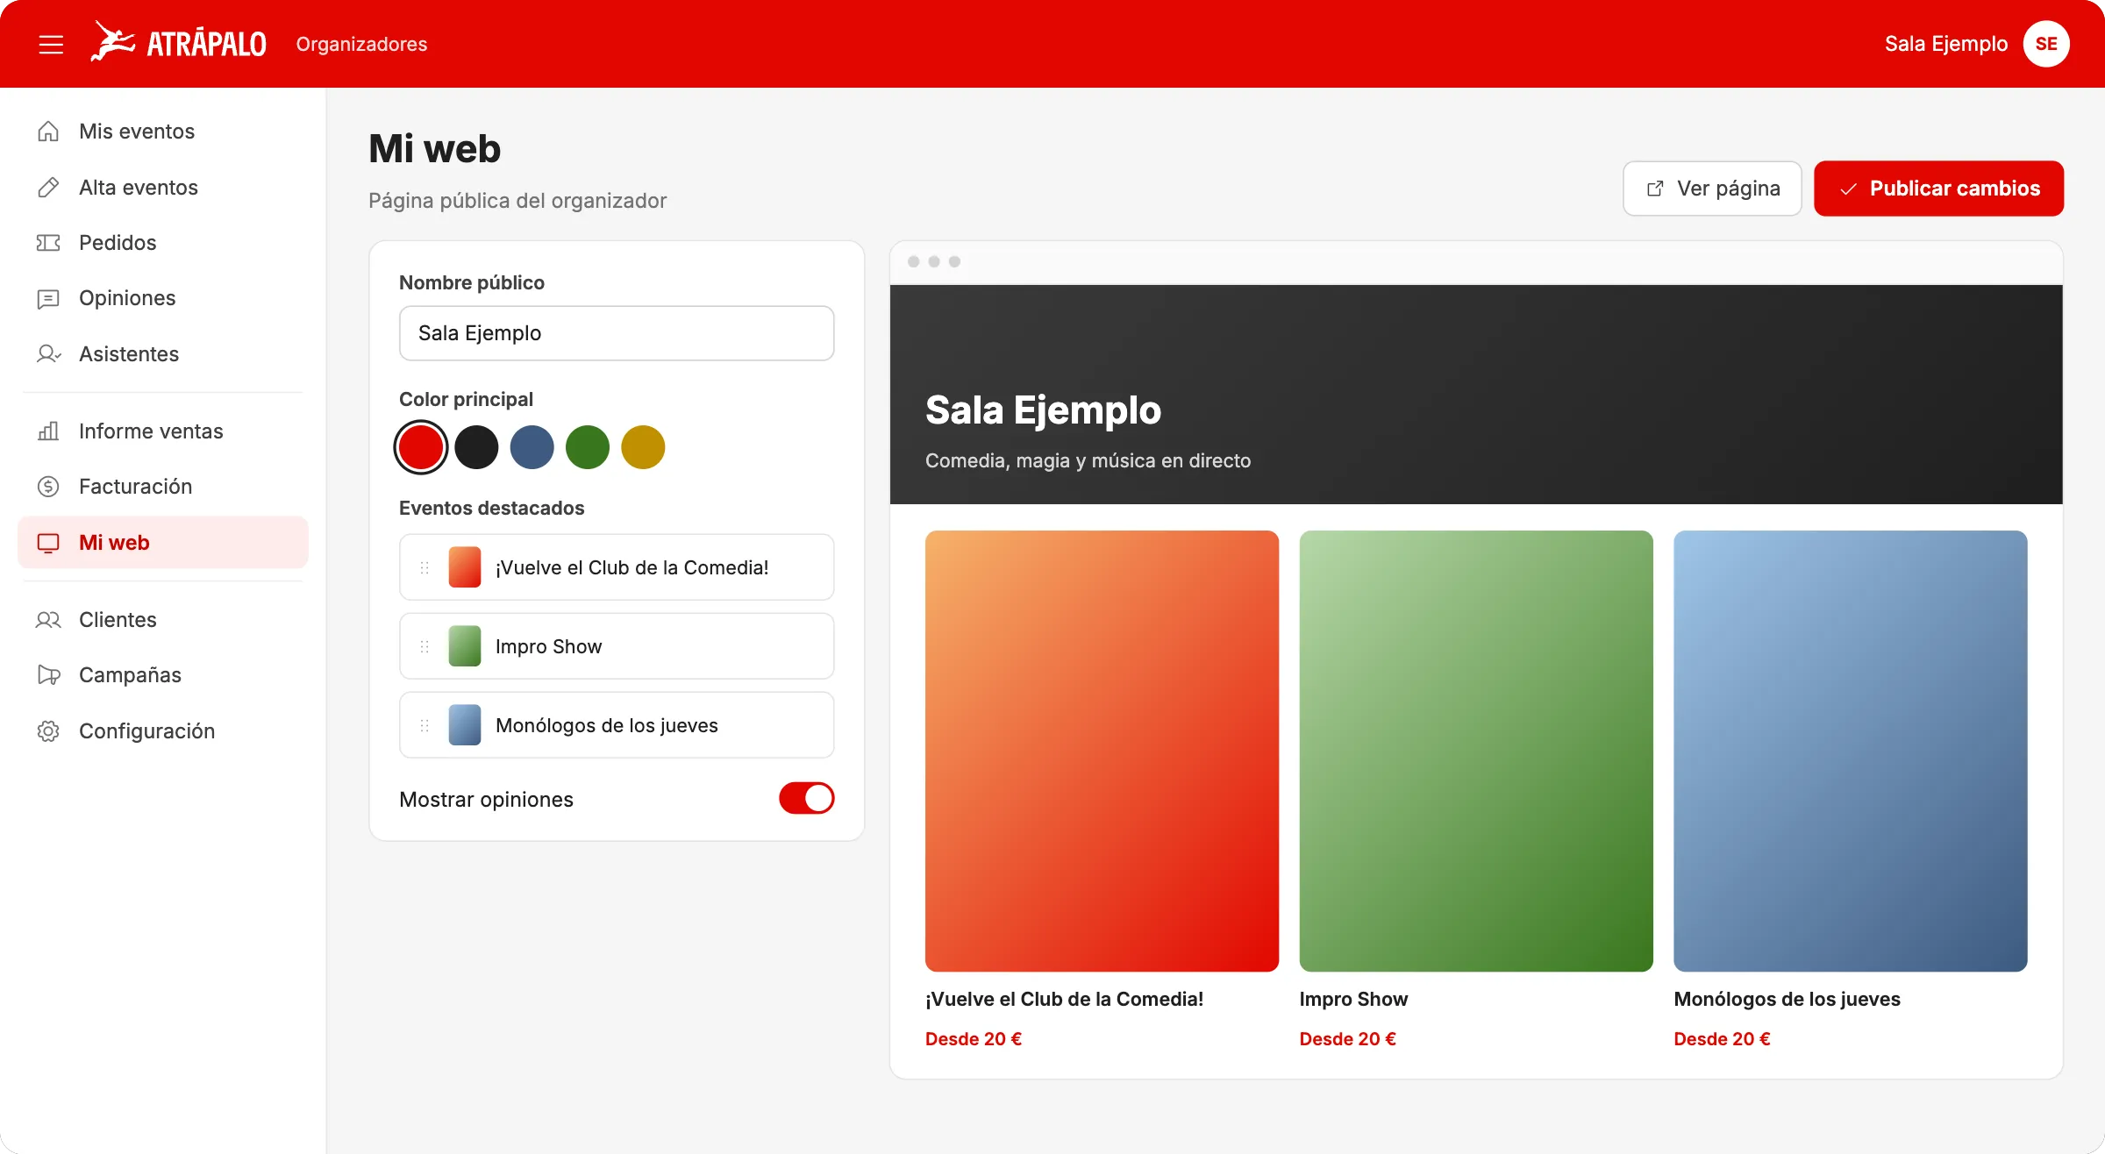Click the Informe ventas chart icon
This screenshot has width=2105, height=1154.
point(48,431)
